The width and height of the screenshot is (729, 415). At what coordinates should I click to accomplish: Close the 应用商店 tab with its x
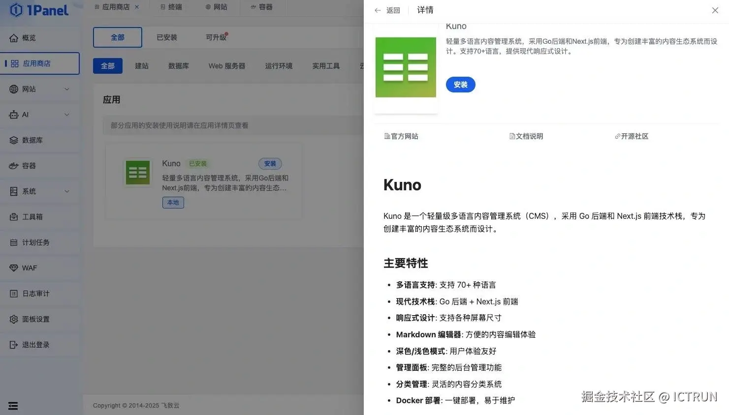pos(137,7)
